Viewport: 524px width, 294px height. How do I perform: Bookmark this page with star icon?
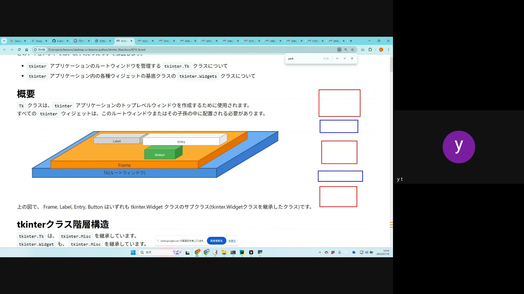coord(352,50)
